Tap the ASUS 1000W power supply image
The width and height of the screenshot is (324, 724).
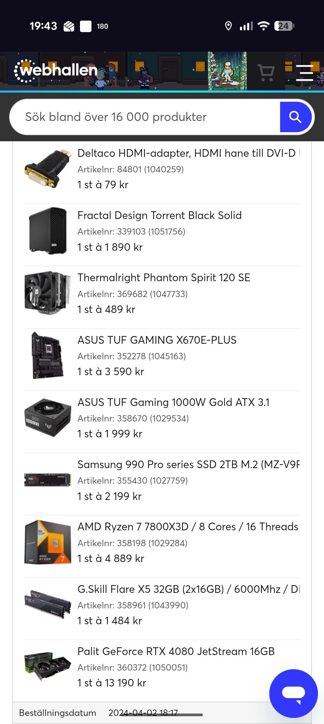tap(48, 418)
